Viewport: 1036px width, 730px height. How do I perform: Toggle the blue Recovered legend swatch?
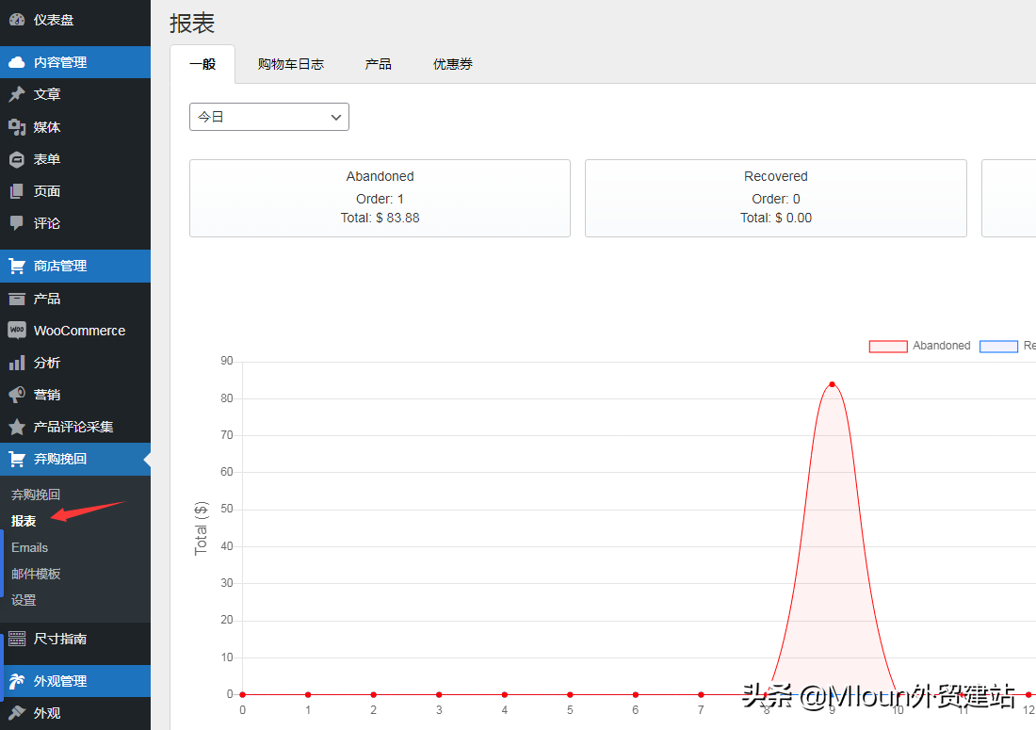coord(998,347)
